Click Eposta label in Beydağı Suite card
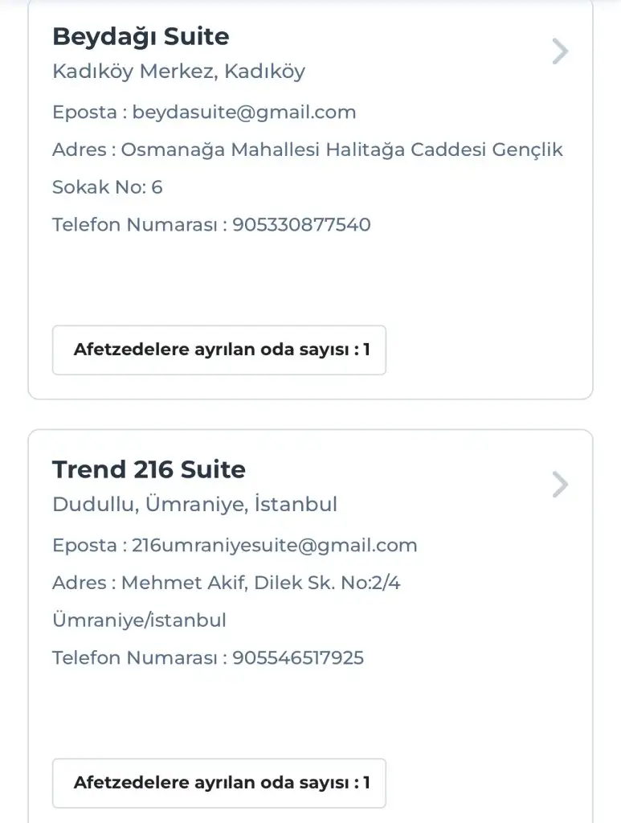Viewport: 621px width, 823px height. pos(84,113)
